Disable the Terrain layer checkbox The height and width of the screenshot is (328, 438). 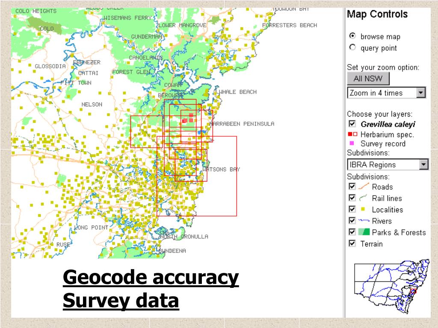coord(352,243)
